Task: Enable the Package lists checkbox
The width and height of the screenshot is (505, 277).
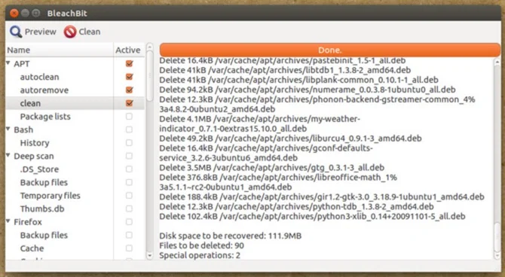Action: click(x=129, y=117)
